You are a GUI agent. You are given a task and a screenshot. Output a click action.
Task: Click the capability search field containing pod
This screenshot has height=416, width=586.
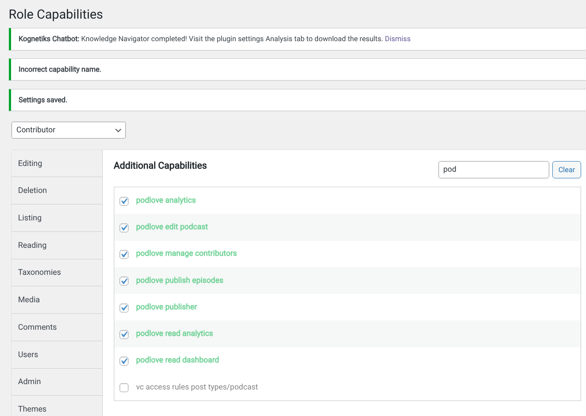click(x=493, y=169)
